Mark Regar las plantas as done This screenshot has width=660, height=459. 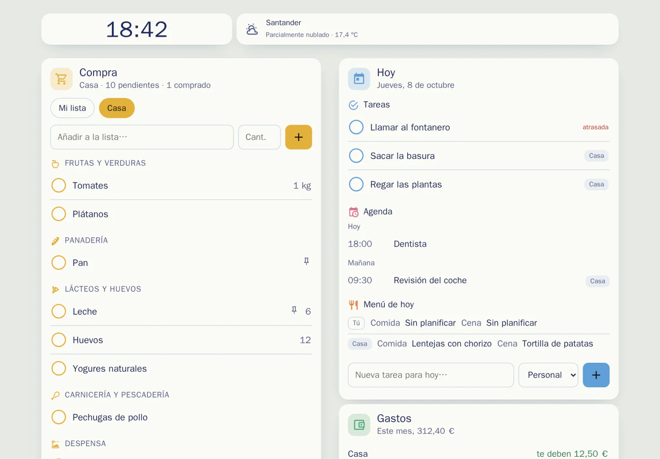(x=356, y=184)
